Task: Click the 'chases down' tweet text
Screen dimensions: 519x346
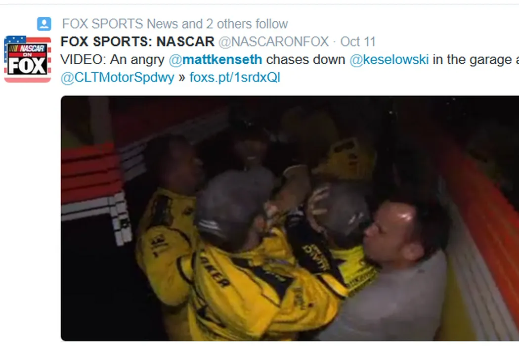Action: 305,60
